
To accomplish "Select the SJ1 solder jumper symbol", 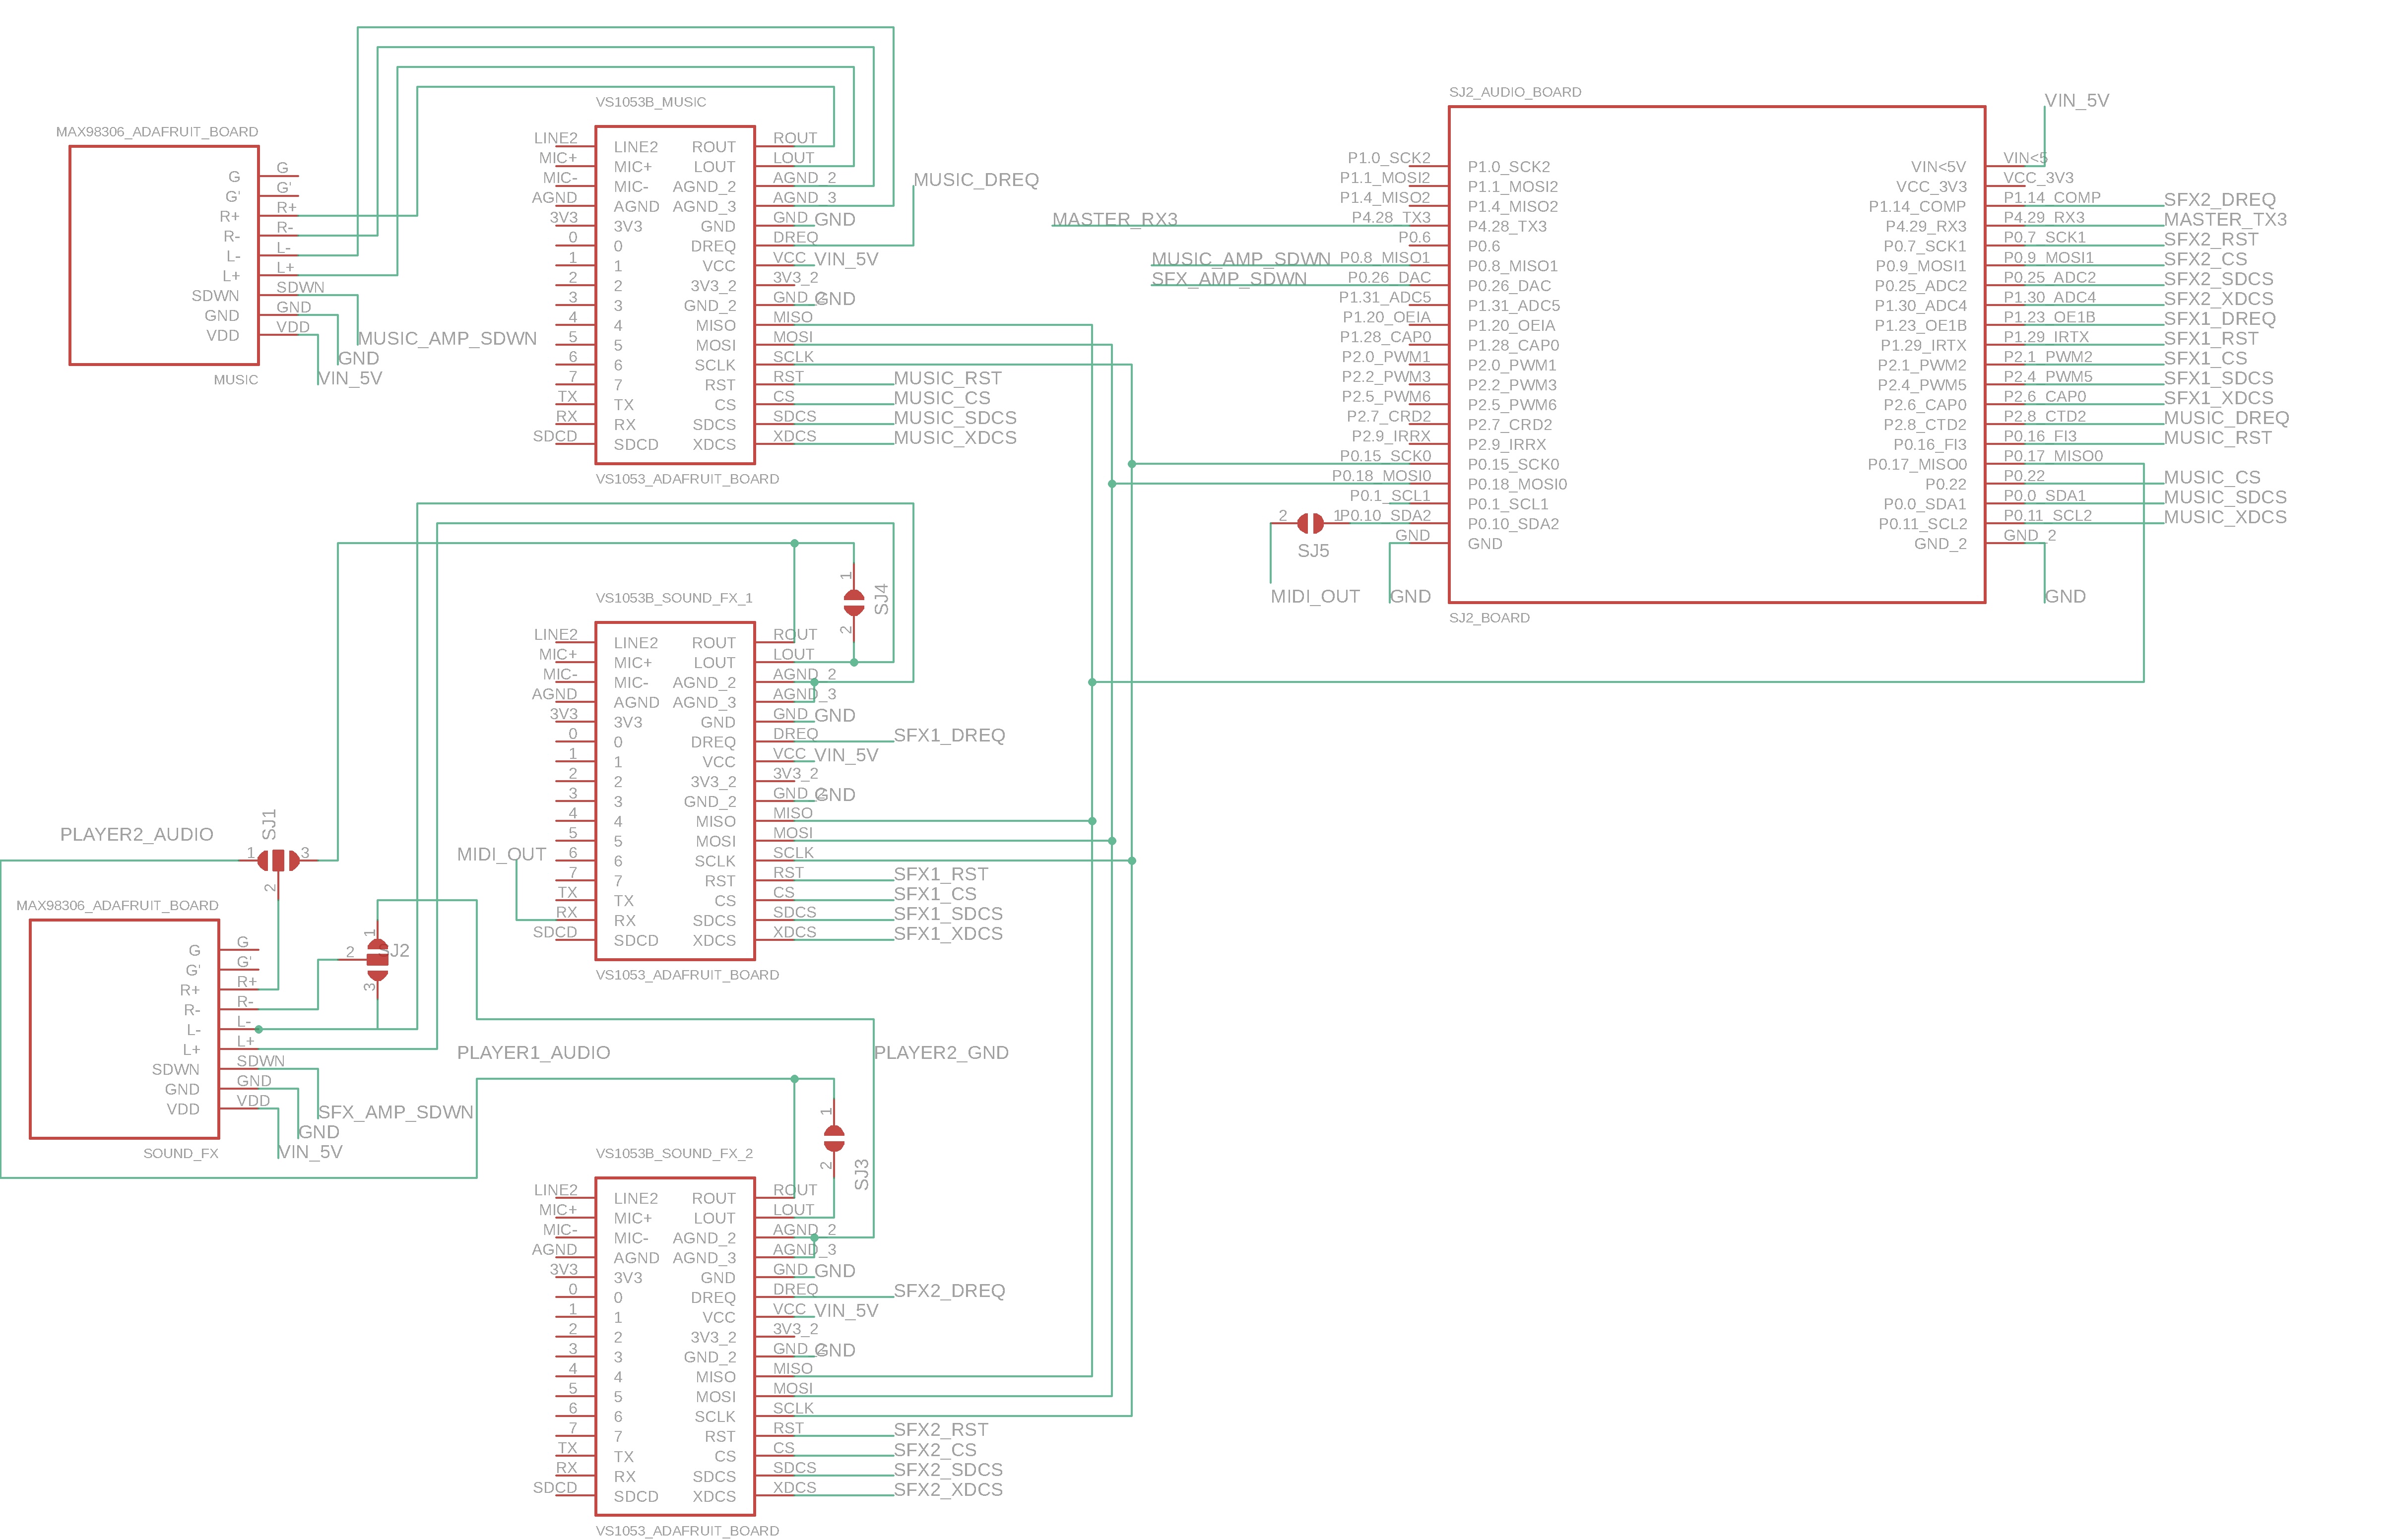I will [x=278, y=860].
